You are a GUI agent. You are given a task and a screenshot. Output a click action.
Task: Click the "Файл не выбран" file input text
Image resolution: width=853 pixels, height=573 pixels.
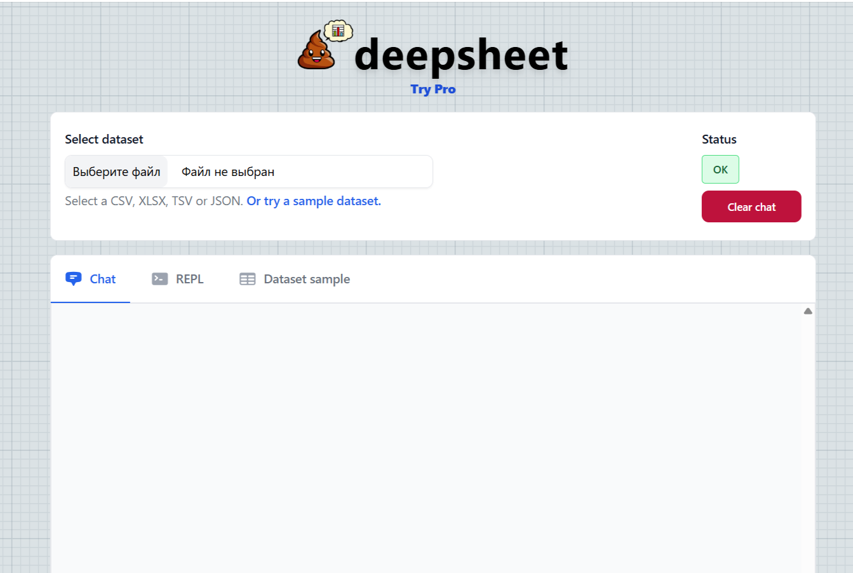click(228, 172)
